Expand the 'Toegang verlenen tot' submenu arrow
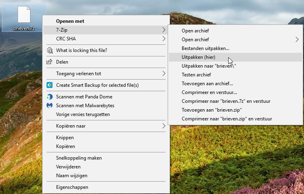Viewport: 304px width, 194px height. pos(164,74)
